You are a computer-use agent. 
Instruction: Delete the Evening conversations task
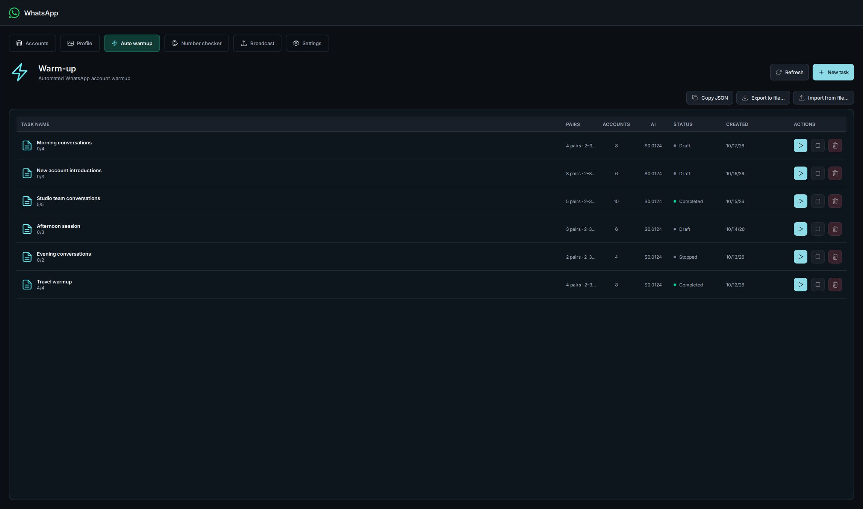tap(835, 257)
